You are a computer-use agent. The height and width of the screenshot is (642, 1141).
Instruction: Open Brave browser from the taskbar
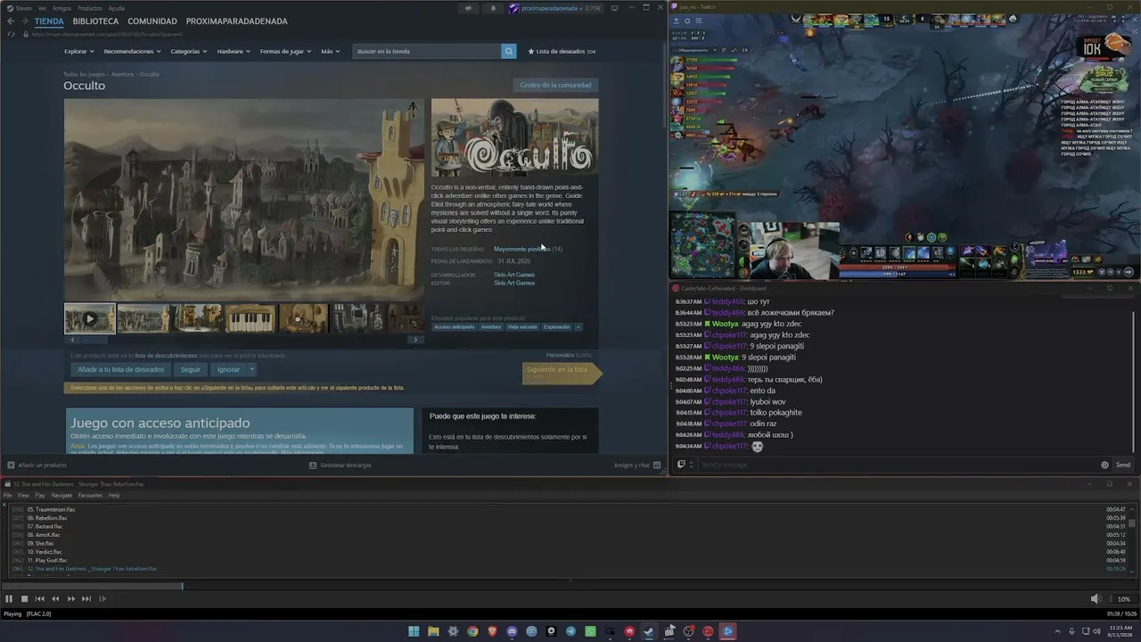pos(492,631)
